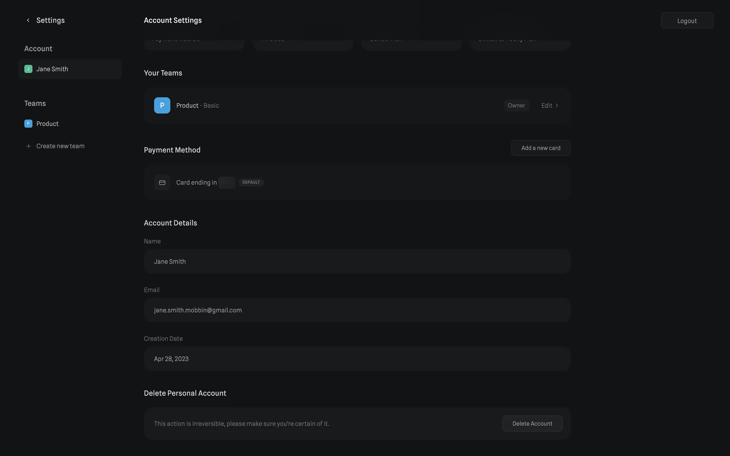
Task: Select Product team in sidebar
Action: coord(48,124)
